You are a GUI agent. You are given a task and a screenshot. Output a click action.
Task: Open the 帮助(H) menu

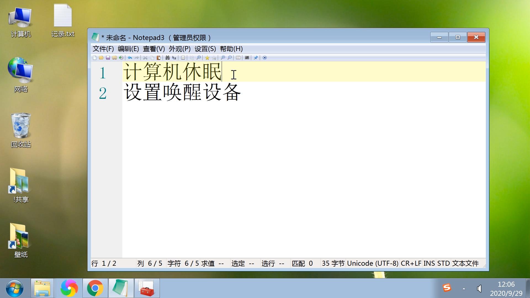click(231, 49)
